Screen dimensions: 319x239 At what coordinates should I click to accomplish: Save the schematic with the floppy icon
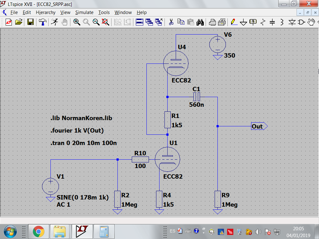[x=31, y=22]
